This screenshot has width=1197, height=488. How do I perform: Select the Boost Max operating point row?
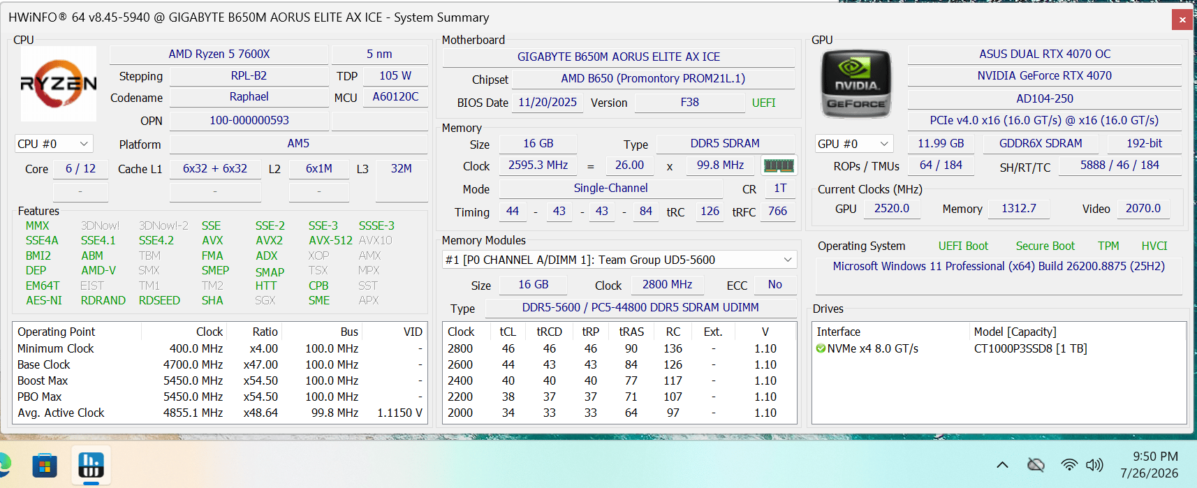click(220, 380)
